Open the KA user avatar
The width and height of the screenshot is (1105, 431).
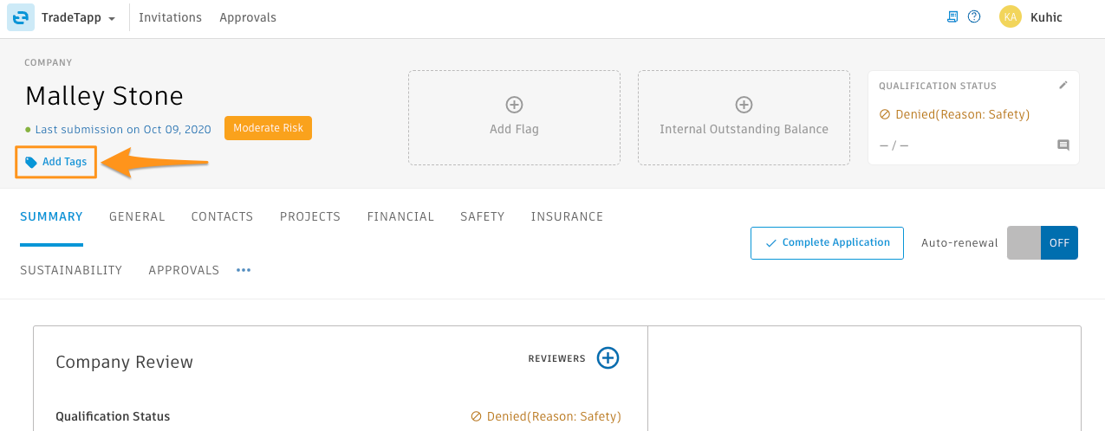click(x=1010, y=16)
